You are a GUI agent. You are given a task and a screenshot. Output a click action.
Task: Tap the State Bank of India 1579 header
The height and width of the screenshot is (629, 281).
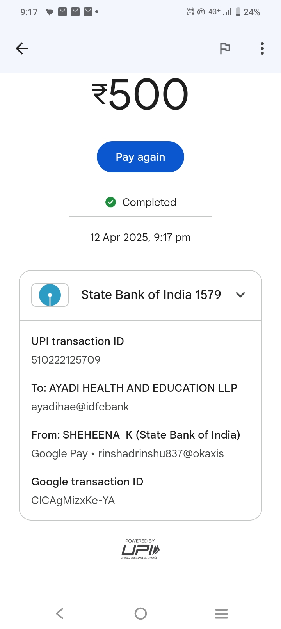pyautogui.click(x=151, y=295)
